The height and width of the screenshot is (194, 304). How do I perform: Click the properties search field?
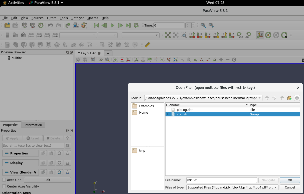tap(33, 145)
